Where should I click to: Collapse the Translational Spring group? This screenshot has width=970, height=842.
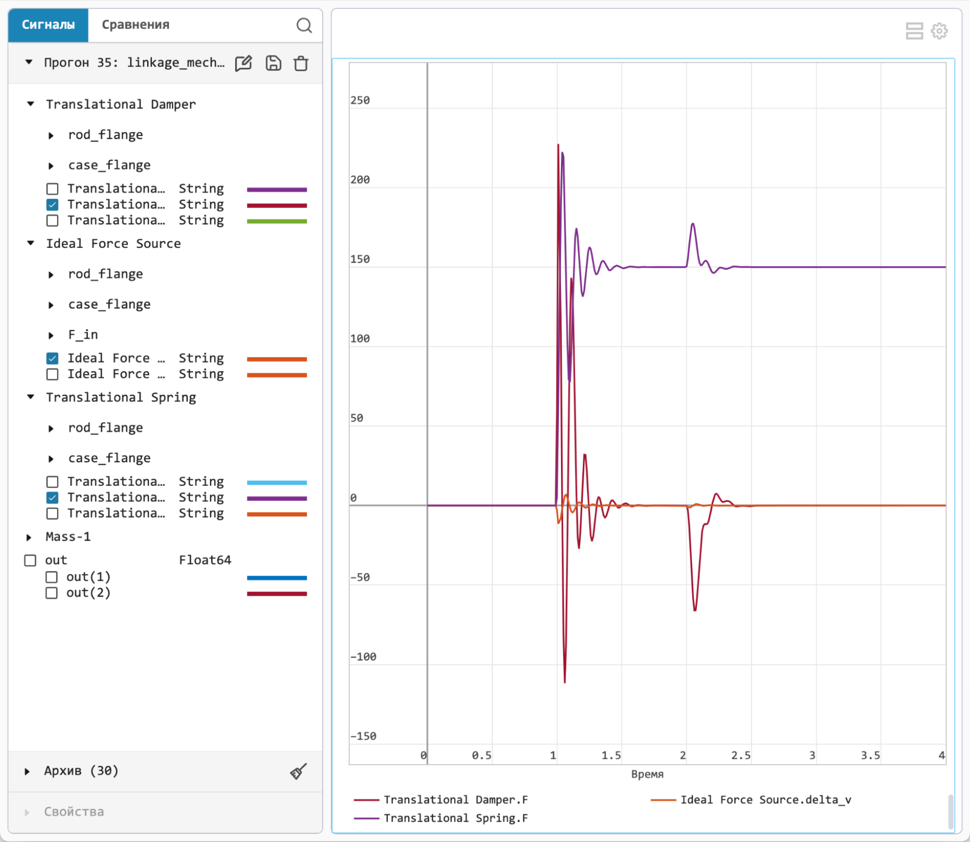tap(31, 397)
